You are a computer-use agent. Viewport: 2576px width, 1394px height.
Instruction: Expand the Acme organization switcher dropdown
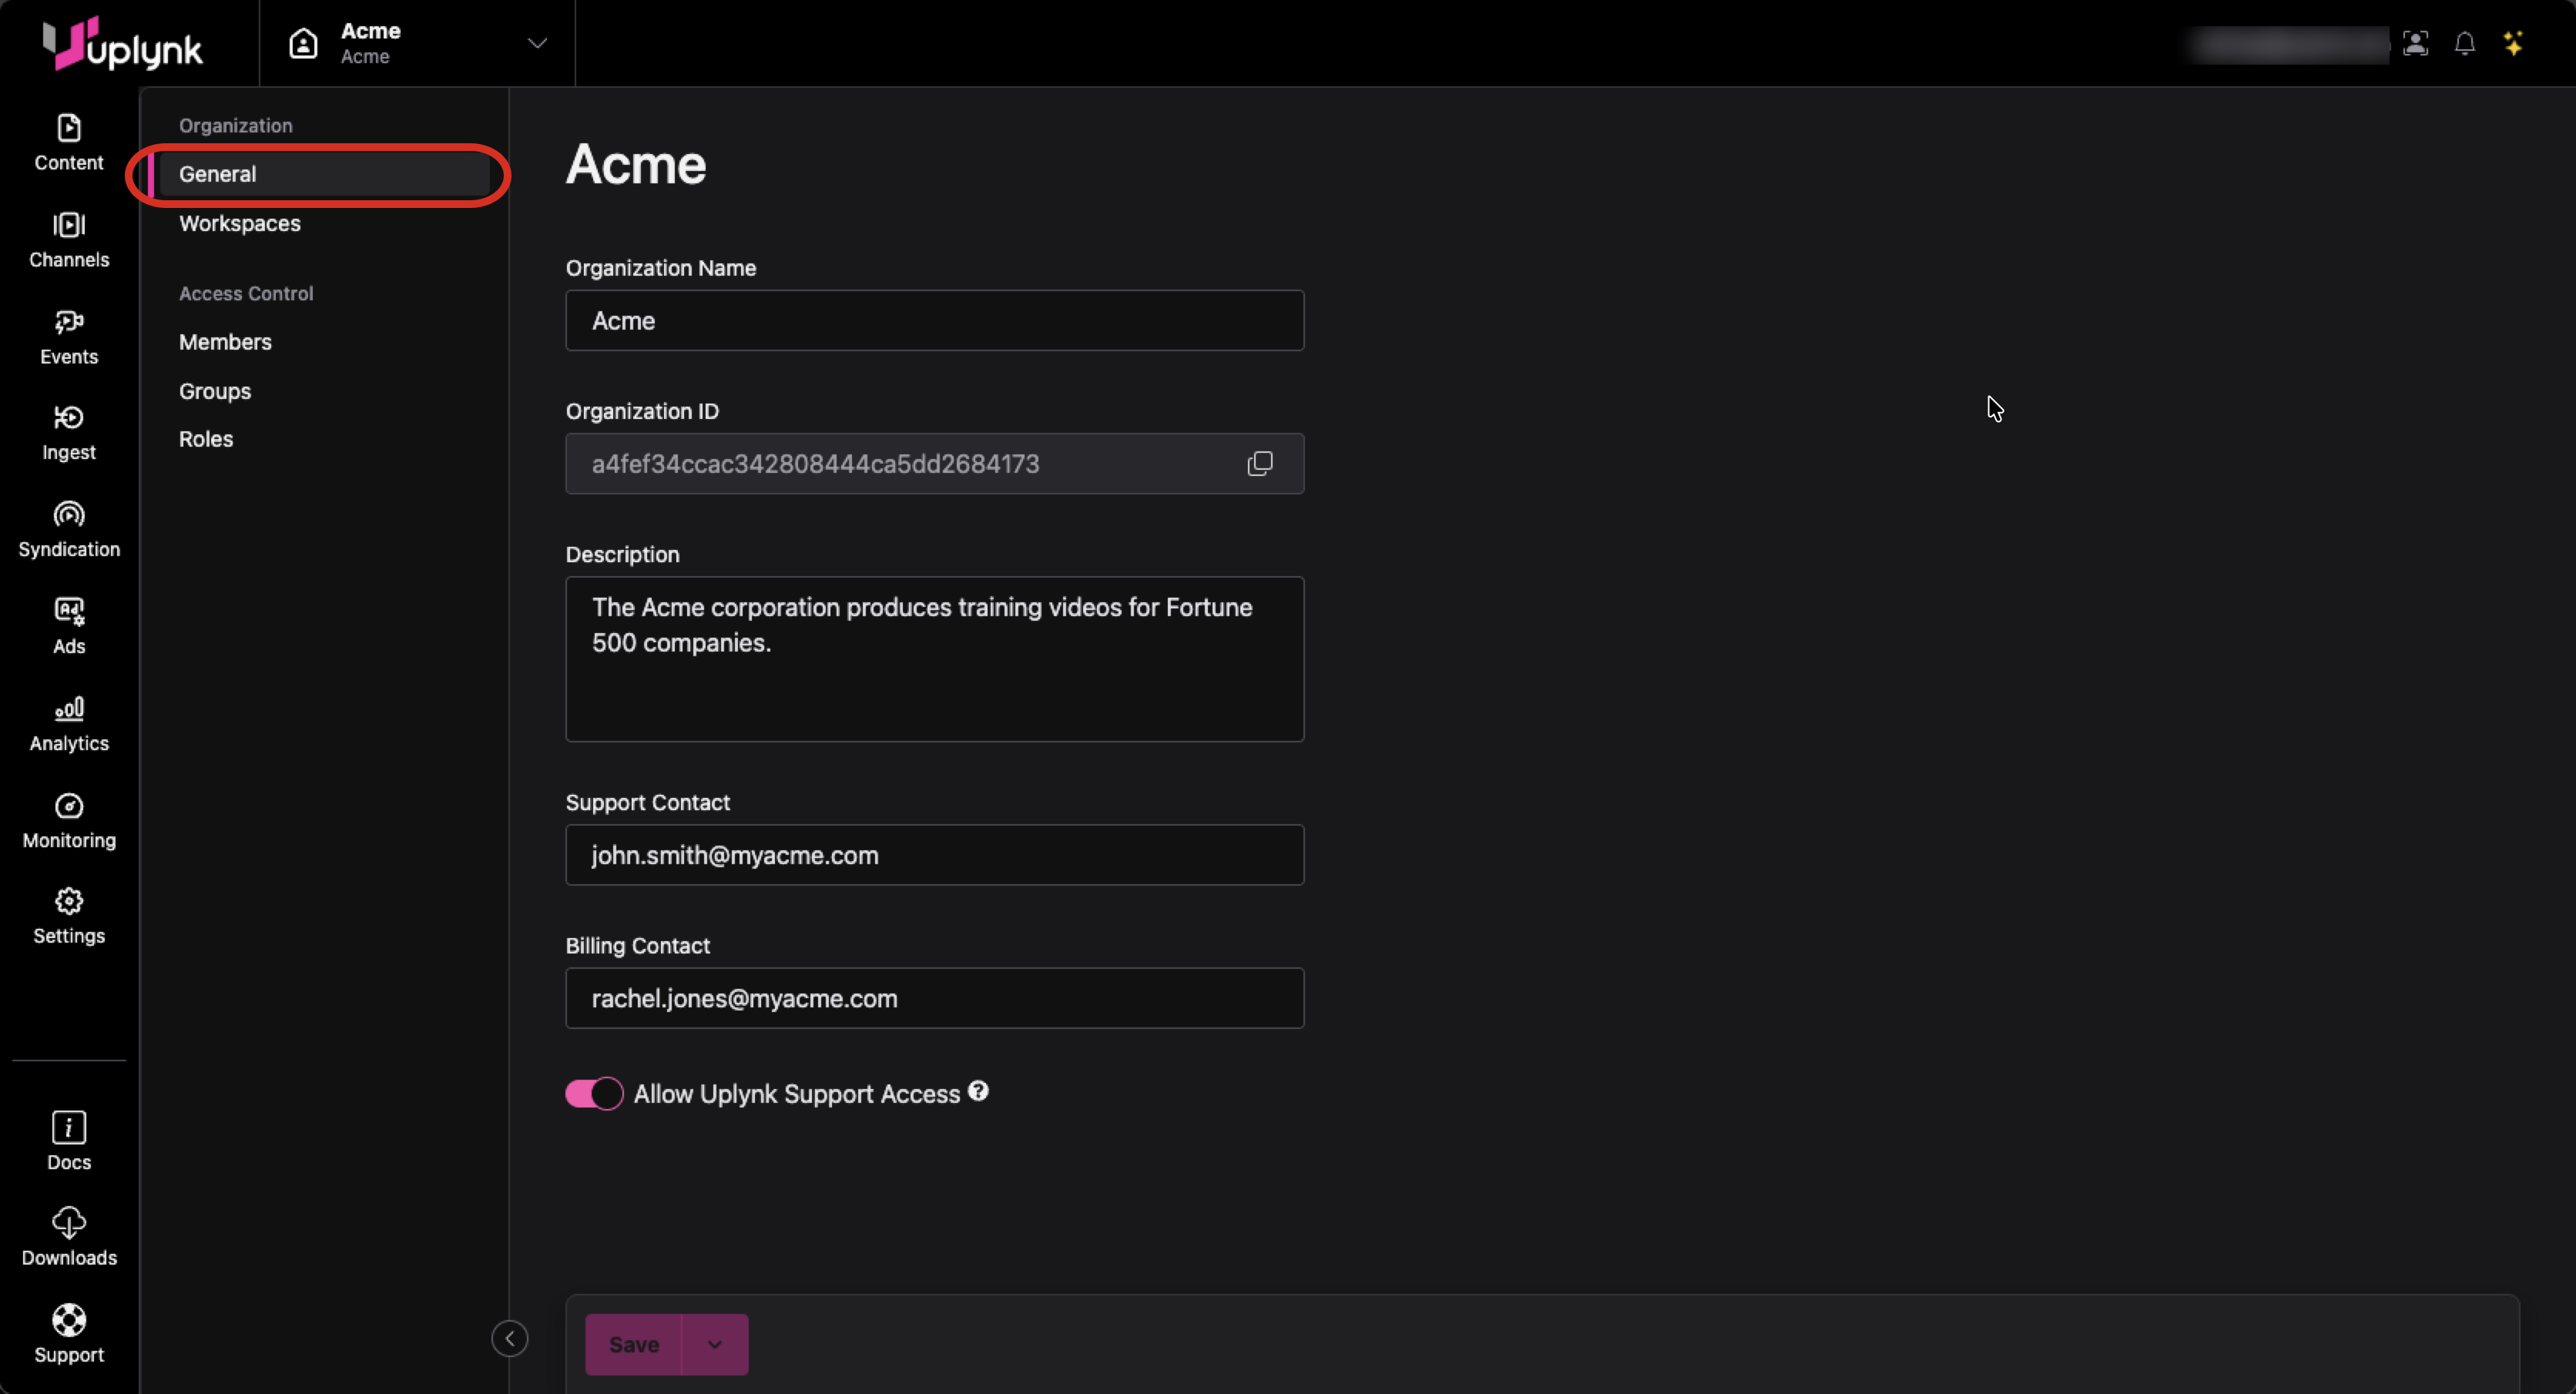point(536,43)
